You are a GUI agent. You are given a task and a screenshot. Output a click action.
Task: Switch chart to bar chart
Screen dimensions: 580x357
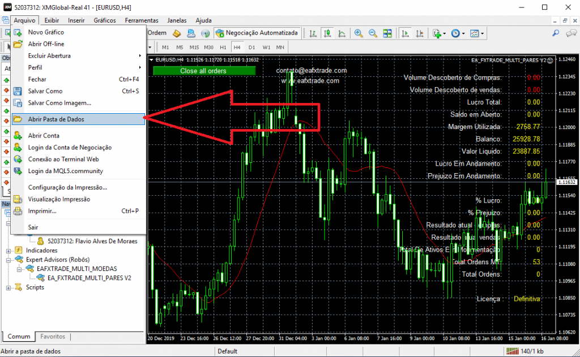[x=313, y=33]
